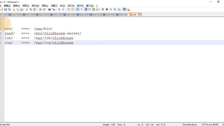This screenshot has width=224, height=126.
Task: Open the 搜索(S) menu
Action: (x=16, y=6)
